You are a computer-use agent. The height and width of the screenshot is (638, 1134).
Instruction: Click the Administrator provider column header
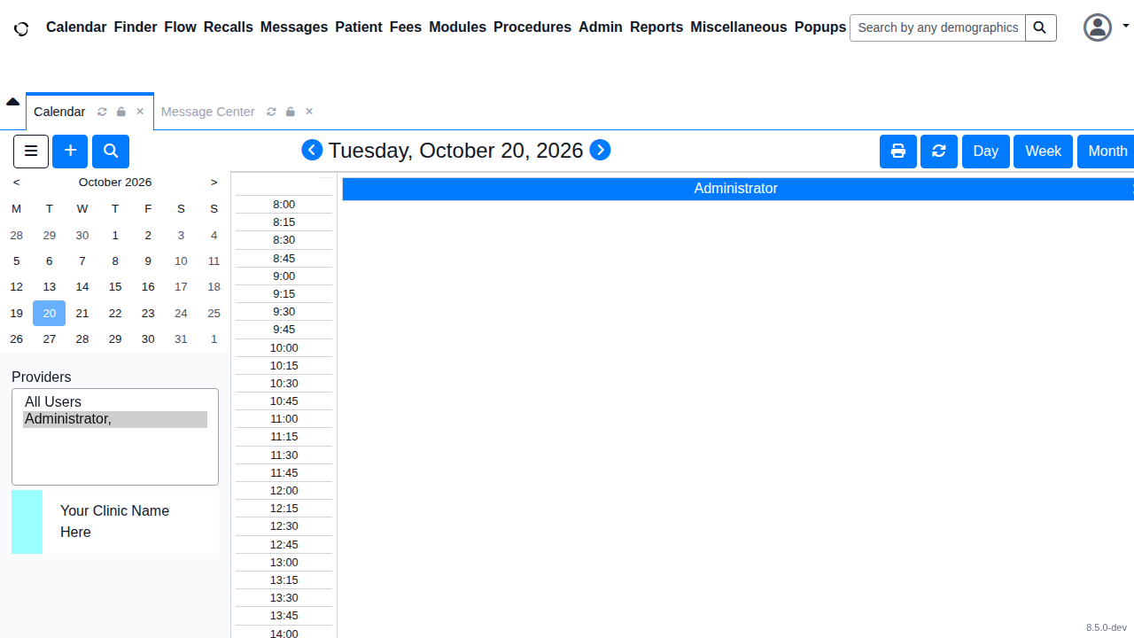738,189
